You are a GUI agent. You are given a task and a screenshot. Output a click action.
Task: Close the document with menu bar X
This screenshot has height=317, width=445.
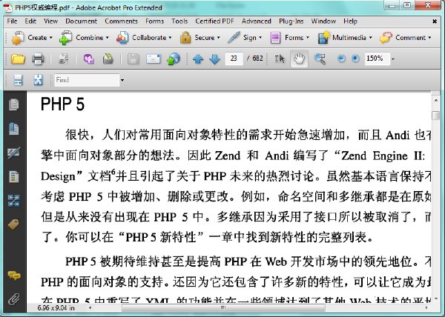point(435,21)
